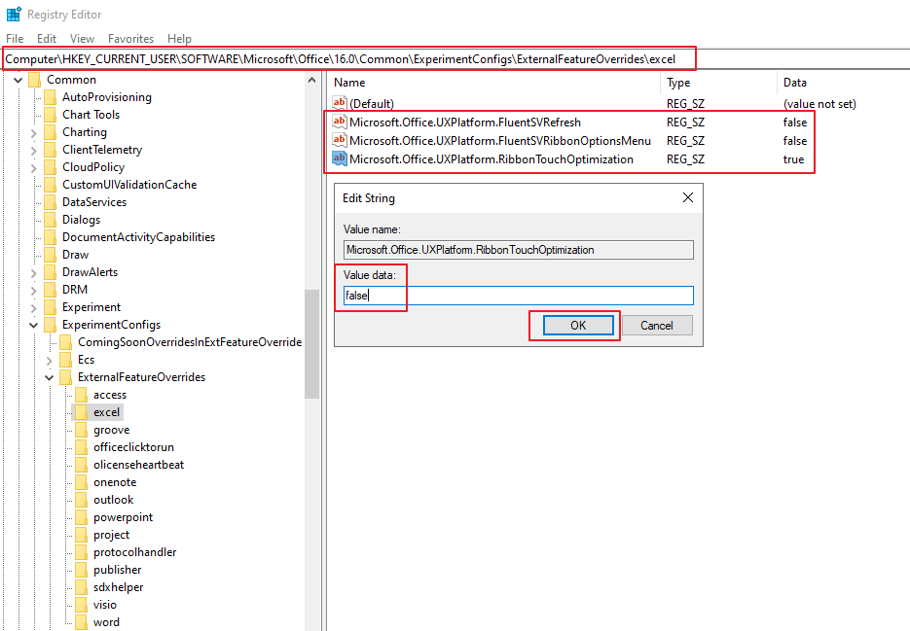This screenshot has width=910, height=631.
Task: Select the FluentSVRefresh string value icon
Action: (340, 122)
